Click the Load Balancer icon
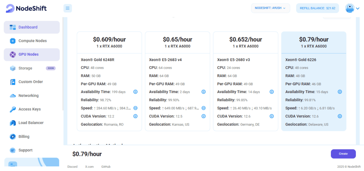Viewport: 364px width, 171px height. [x=12, y=123]
